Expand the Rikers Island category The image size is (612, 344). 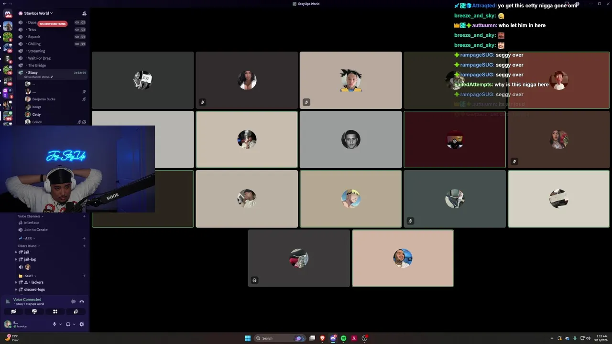[x=28, y=246]
